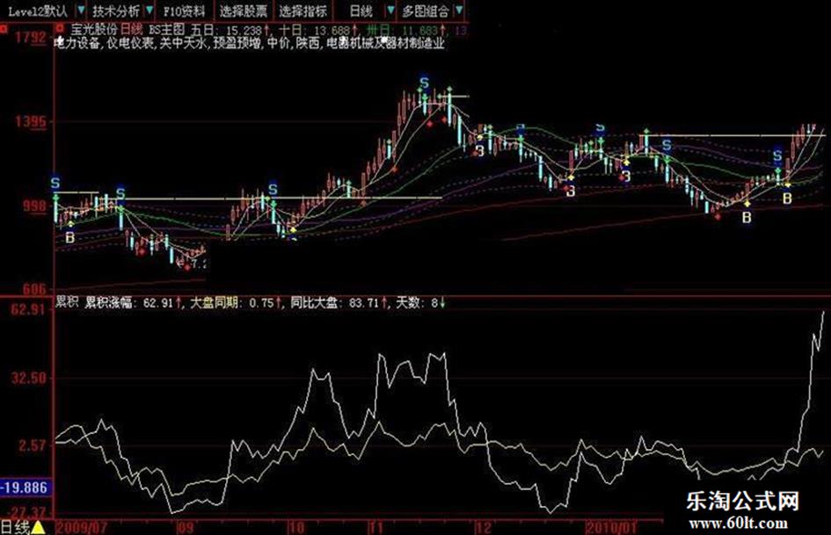Click the 2.57 indicator axis label
The height and width of the screenshot is (535, 831).
pos(33,445)
